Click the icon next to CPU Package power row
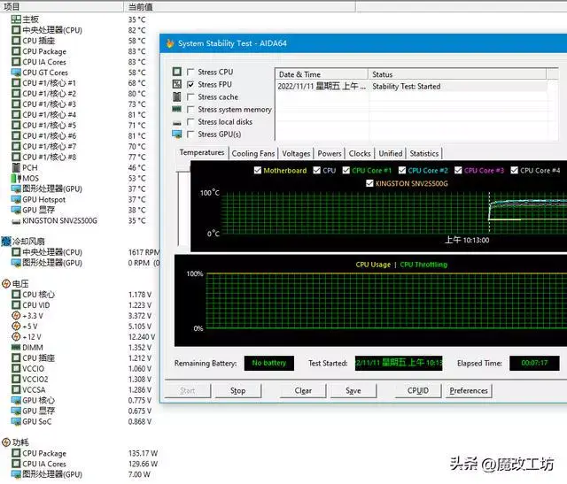Viewport: 567px width, 484px height. point(16,453)
